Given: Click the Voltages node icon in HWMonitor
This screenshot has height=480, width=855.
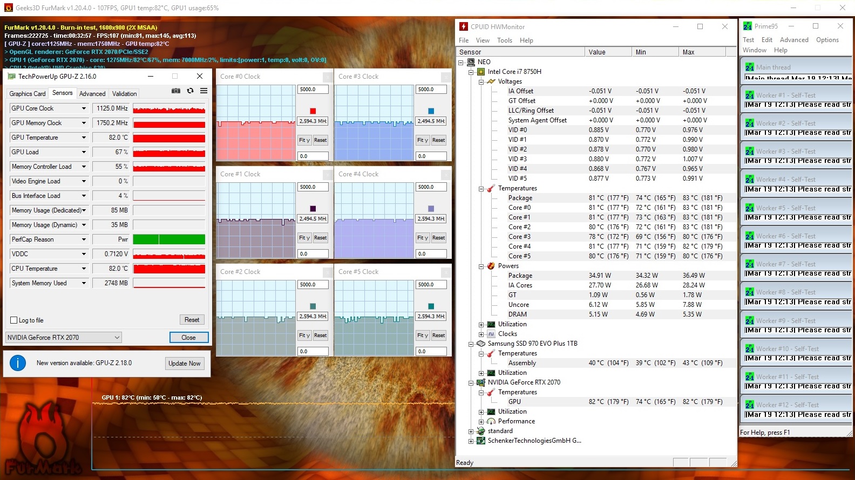Looking at the screenshot, I should coord(491,81).
